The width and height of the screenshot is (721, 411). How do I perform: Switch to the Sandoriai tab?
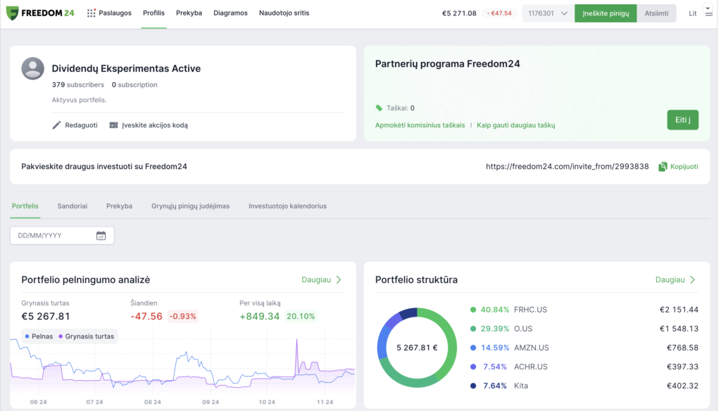point(73,206)
